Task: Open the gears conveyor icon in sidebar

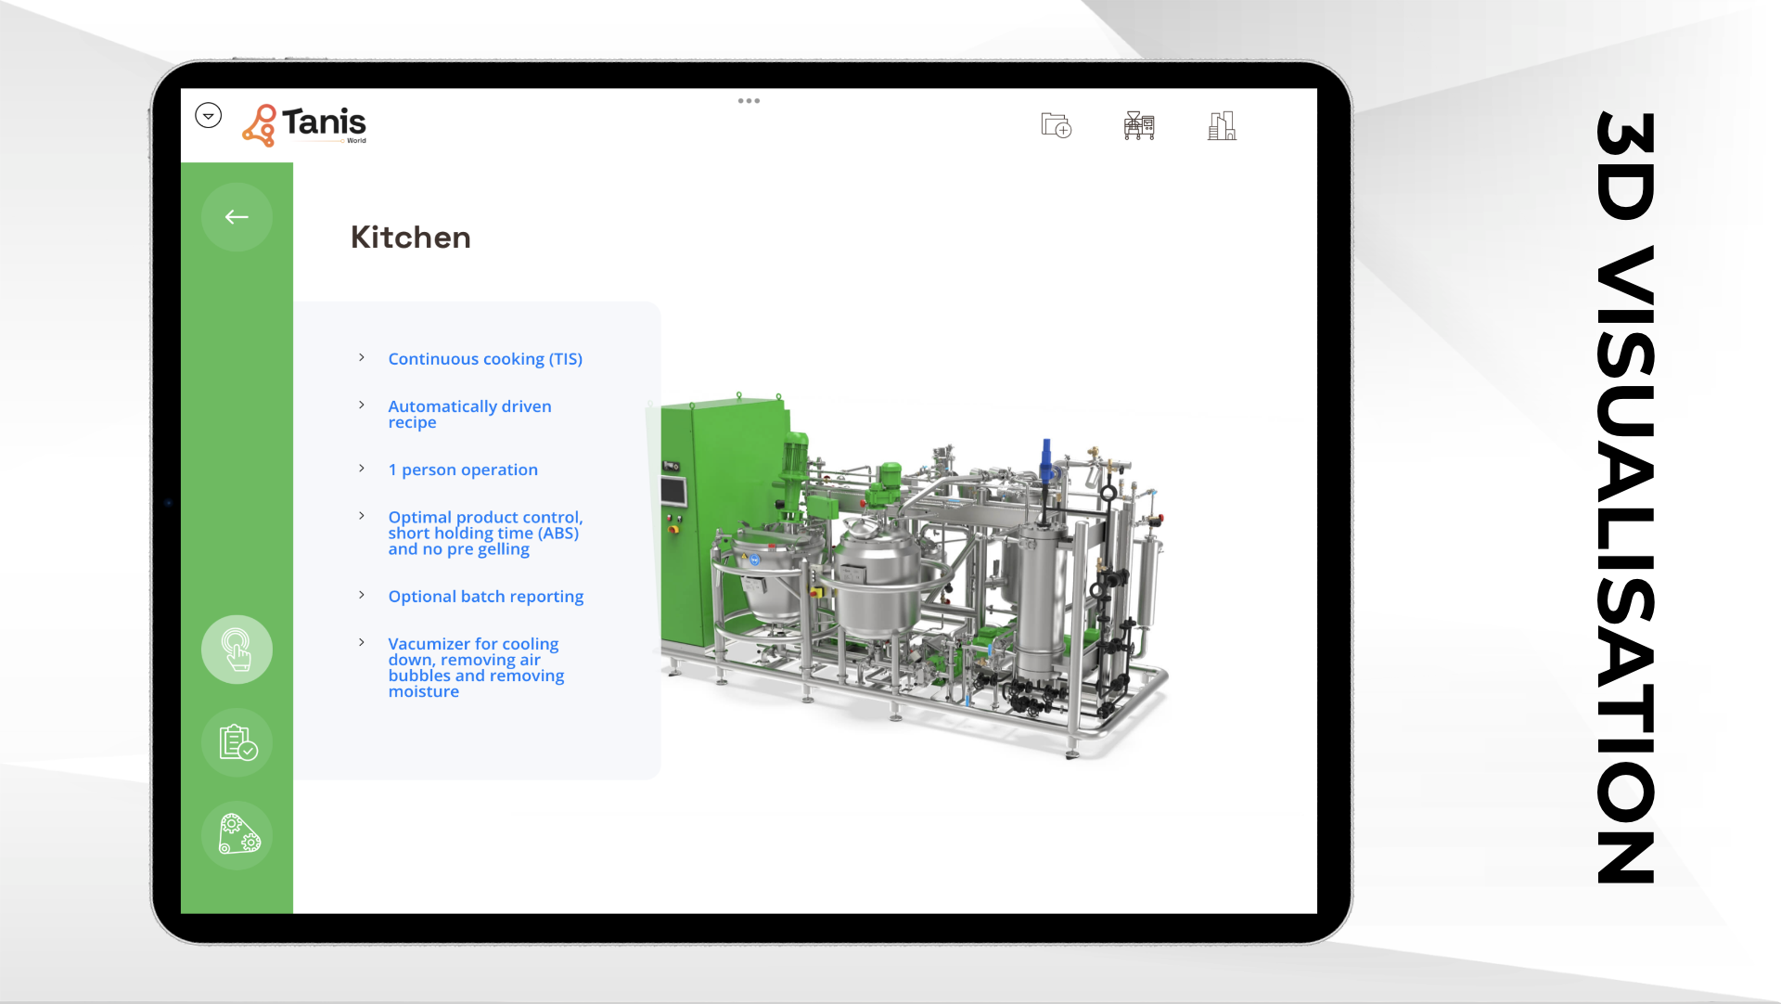Action: (x=237, y=835)
